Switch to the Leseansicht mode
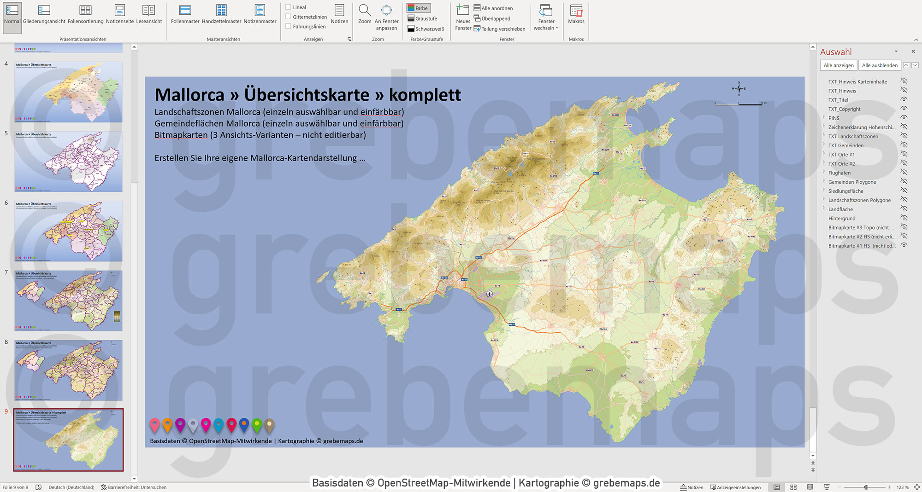 (148, 14)
